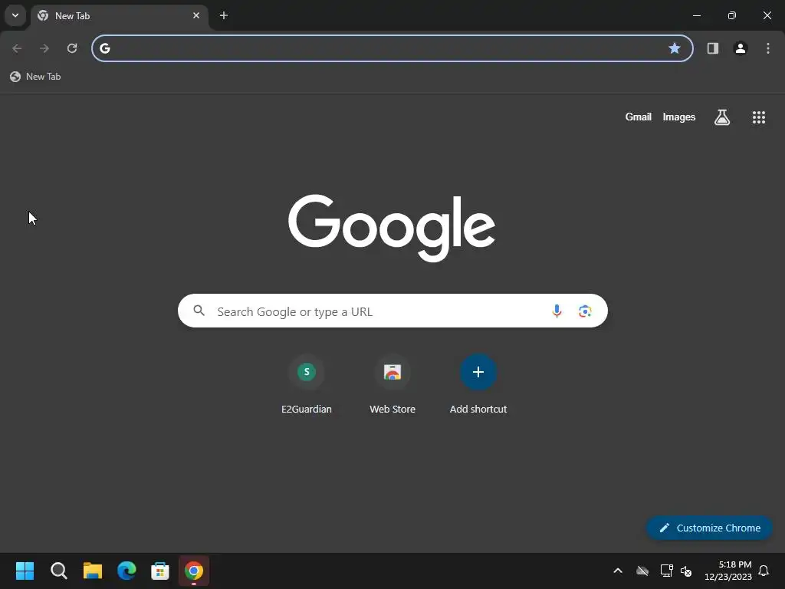Reload the current page
This screenshot has width=785, height=589.
[72, 48]
